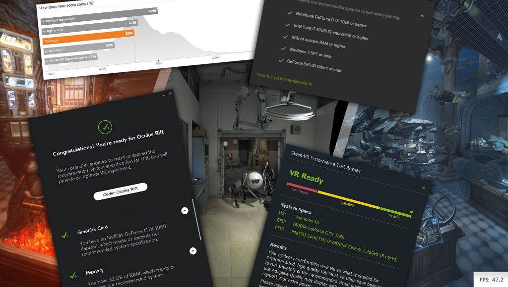508x287 pixels.
Task: Click the green circled checkmark in Oculus window
Action: click(105, 127)
